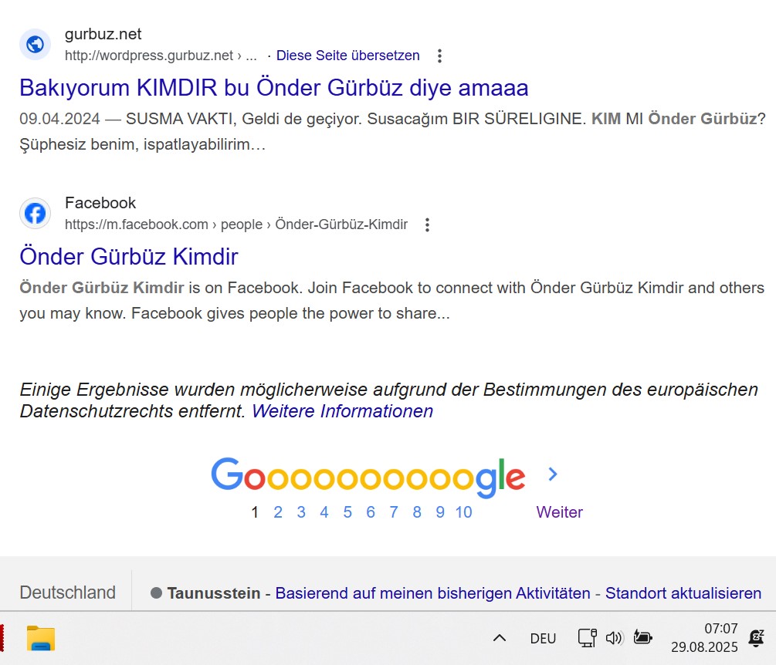Open the clock showing 07:07 29.08.2025
The width and height of the screenshot is (776, 665).
click(x=704, y=638)
